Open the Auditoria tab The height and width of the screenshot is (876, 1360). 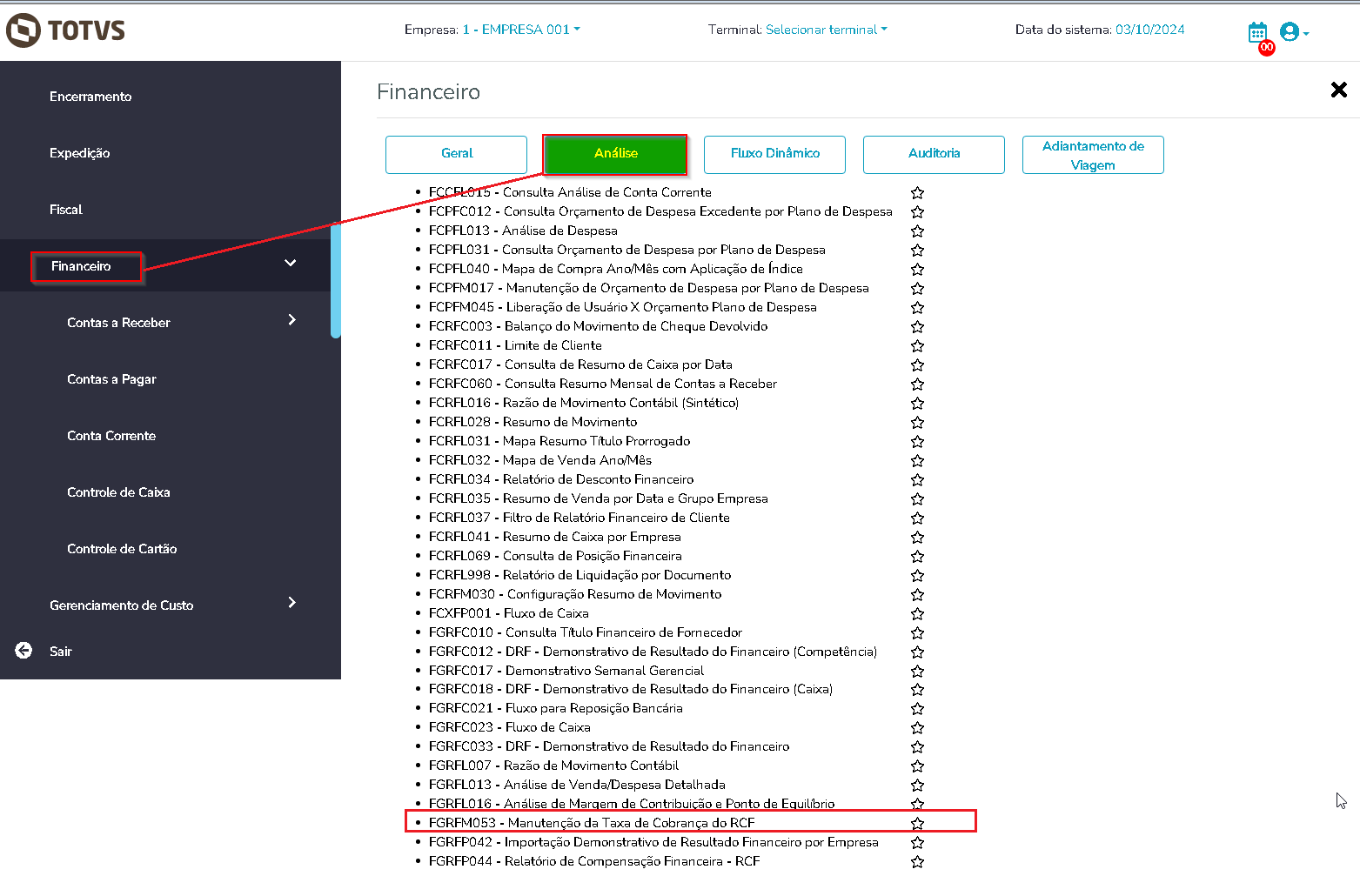click(x=934, y=154)
